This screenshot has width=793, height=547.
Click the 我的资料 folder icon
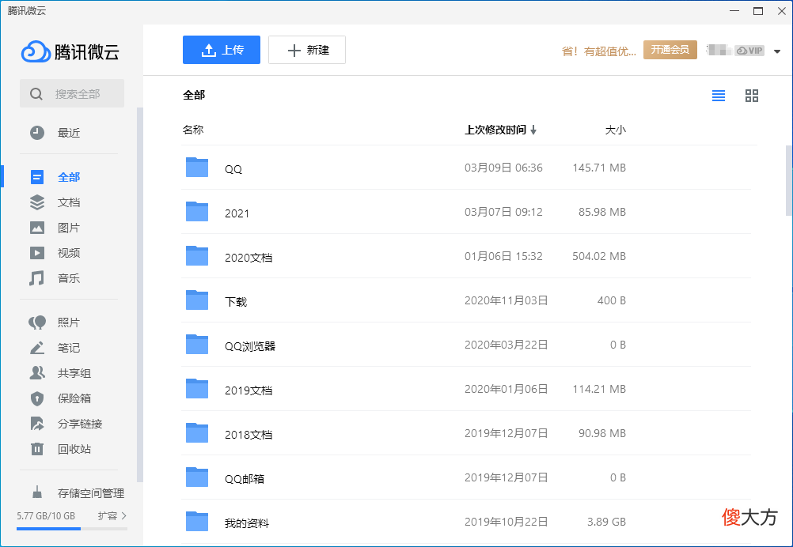[x=197, y=521]
